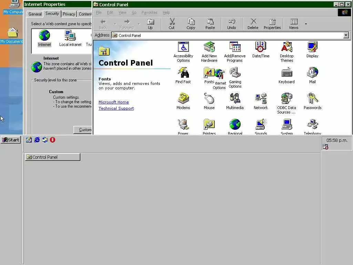353x265 pixels.
Task: Select My Documents desktop icon
Action: point(12,36)
